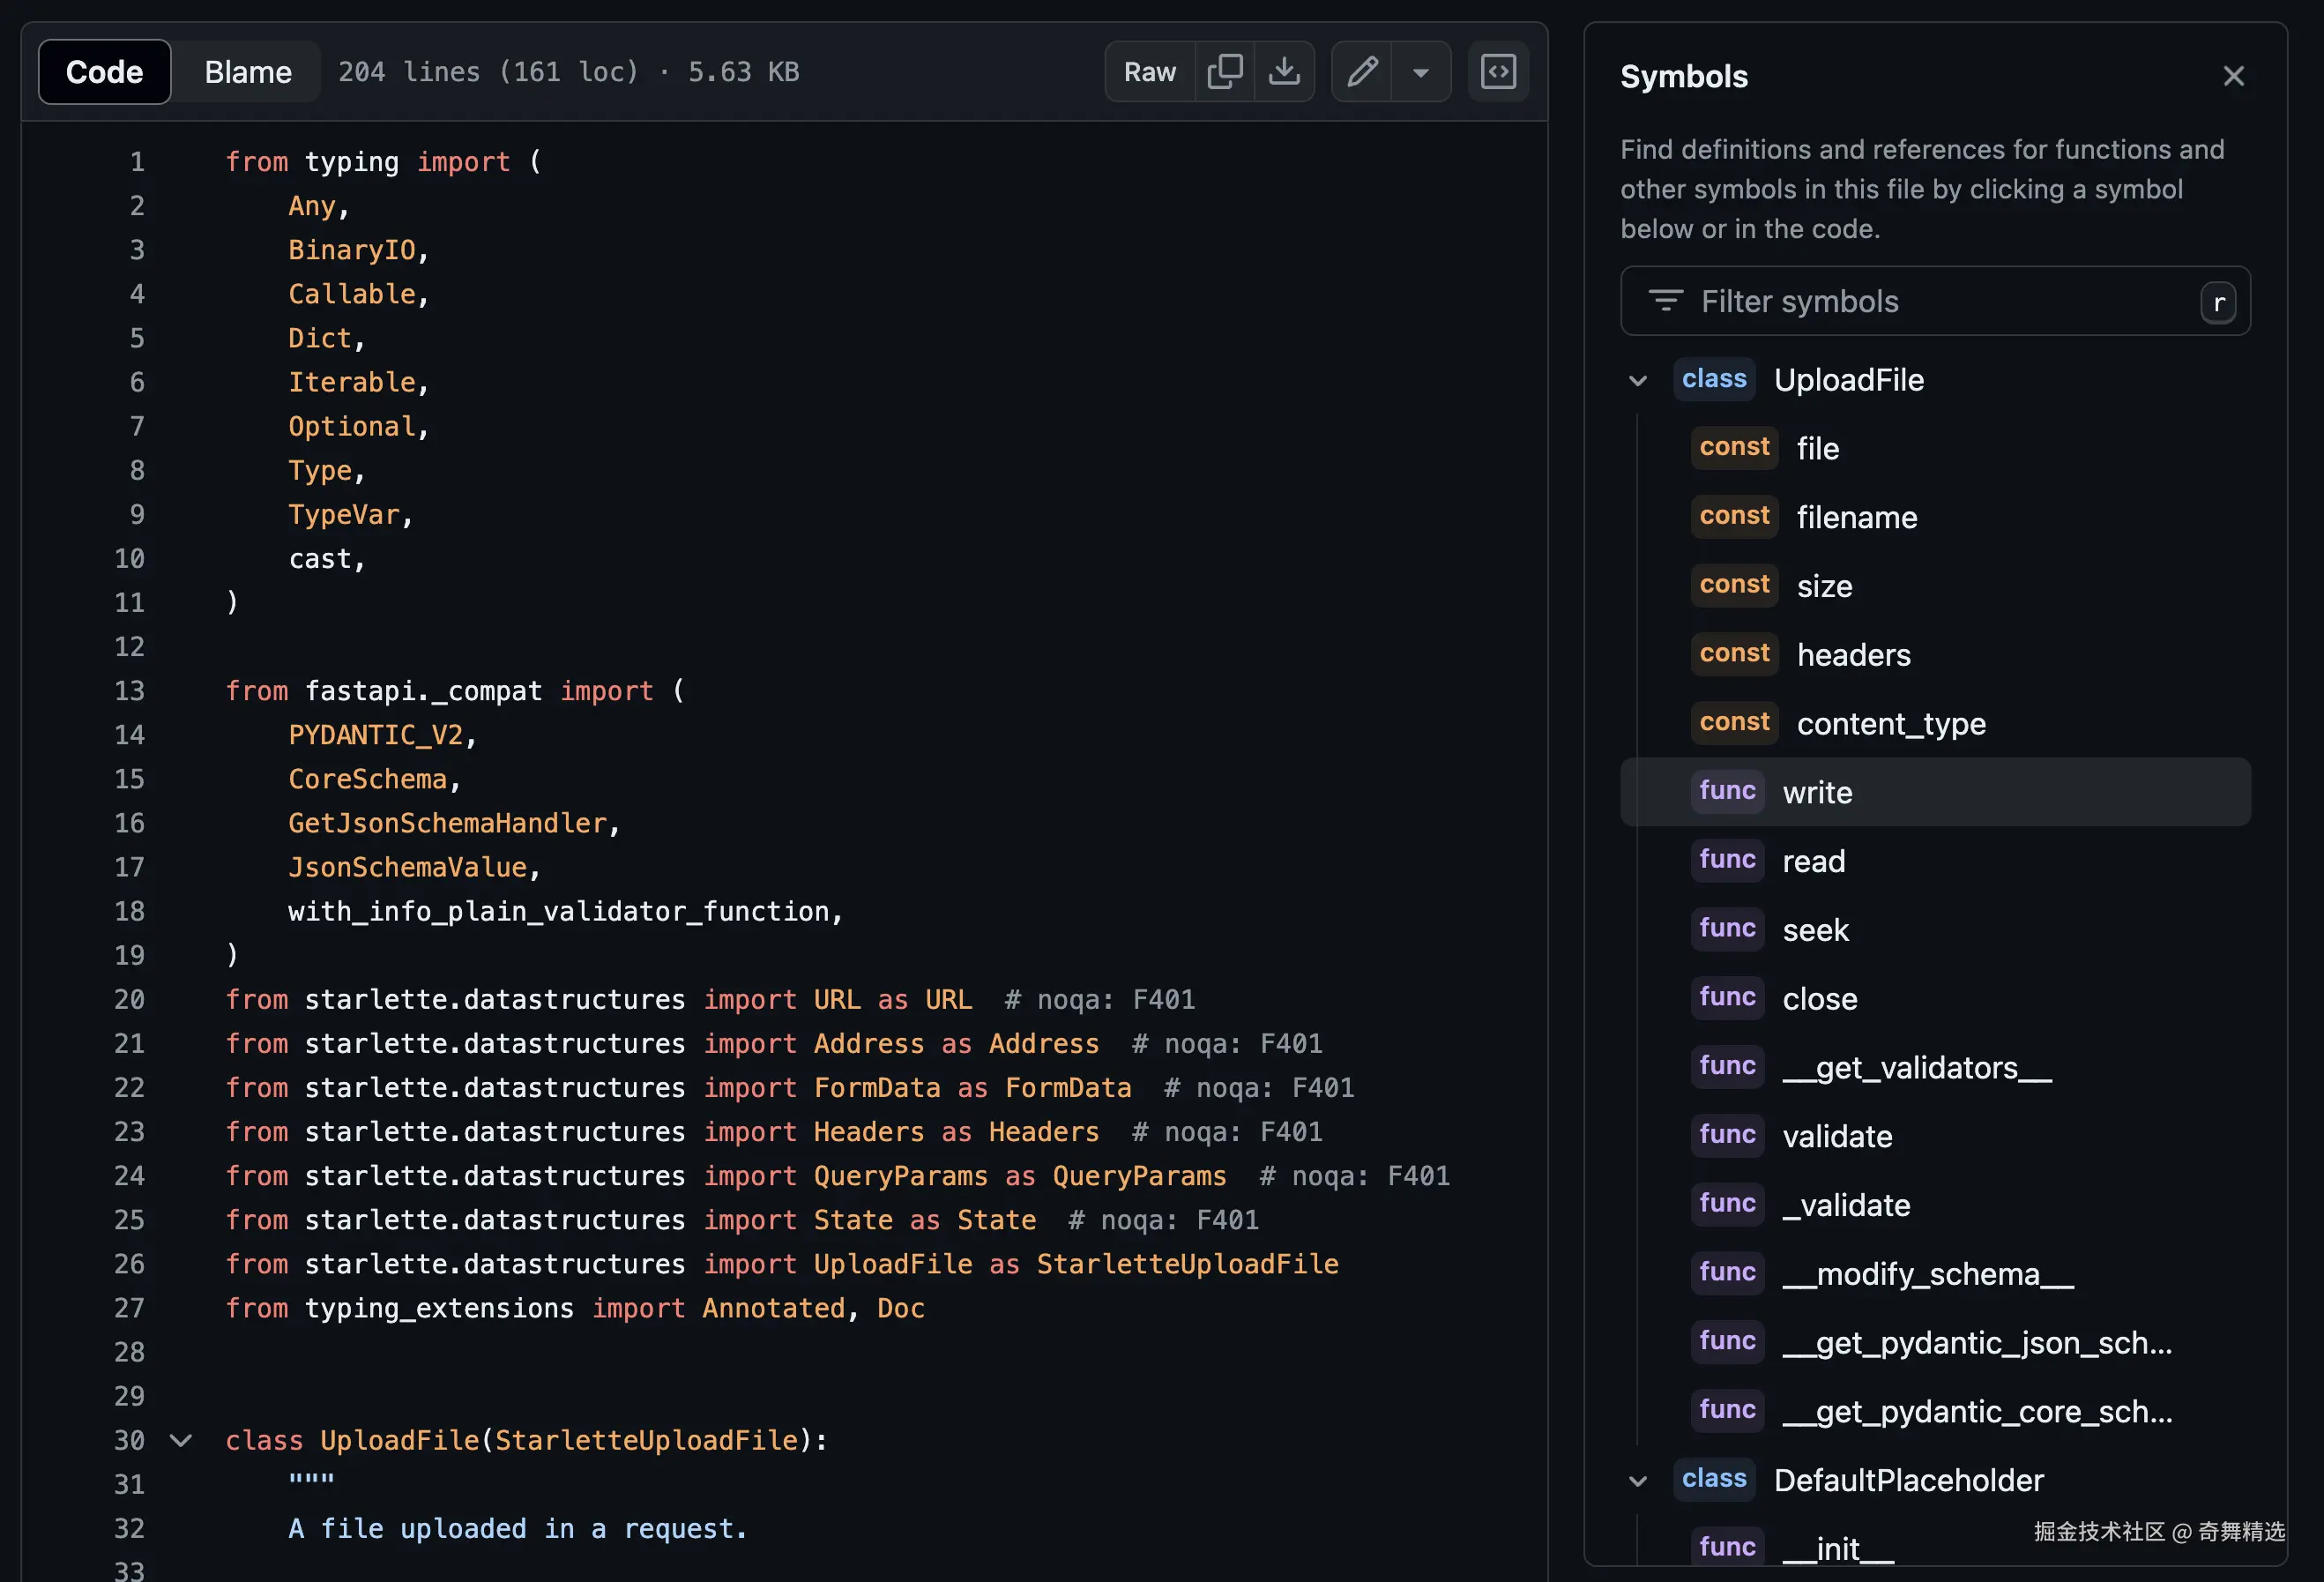The height and width of the screenshot is (1582, 2324).
Task: Click the StarletteUploadFile symbol on line 30
Action: [x=646, y=1440]
